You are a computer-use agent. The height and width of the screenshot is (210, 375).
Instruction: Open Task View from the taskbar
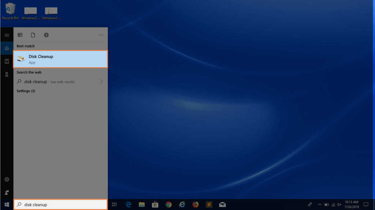[114, 205]
